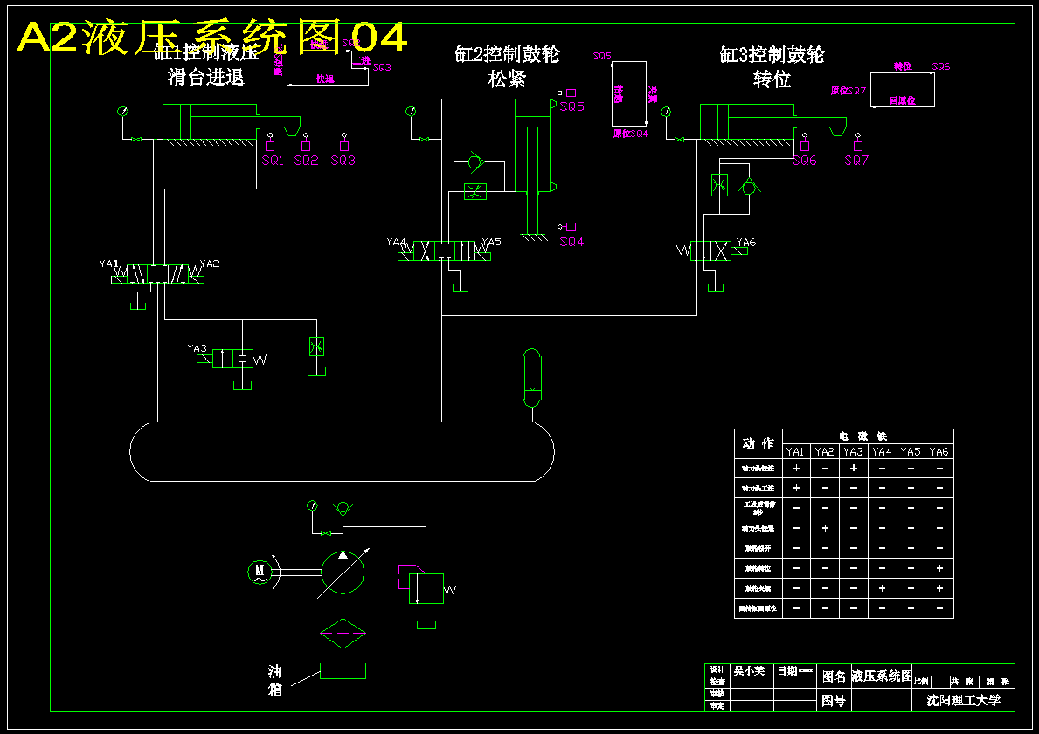Select the check valve above the pump
The width and height of the screenshot is (1039, 734).
click(343, 508)
